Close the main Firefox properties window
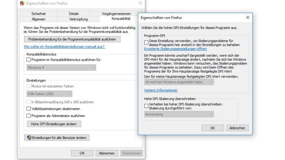This screenshot has width=285, height=160. (140, 3)
